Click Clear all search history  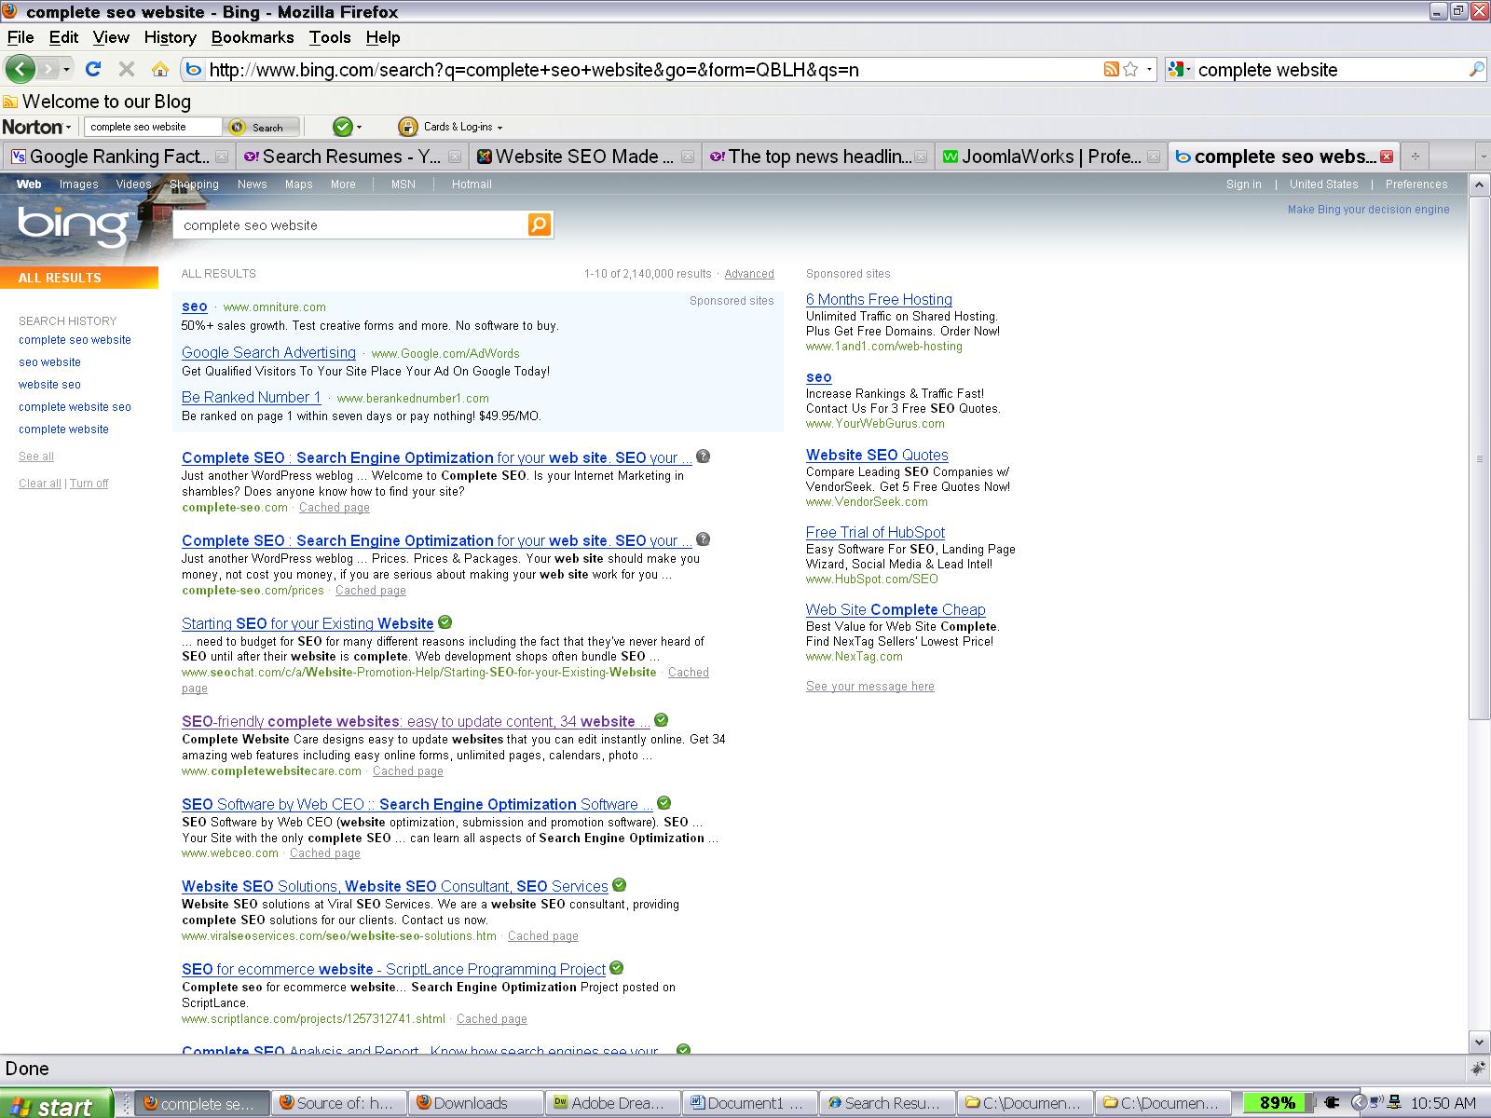[x=40, y=484]
